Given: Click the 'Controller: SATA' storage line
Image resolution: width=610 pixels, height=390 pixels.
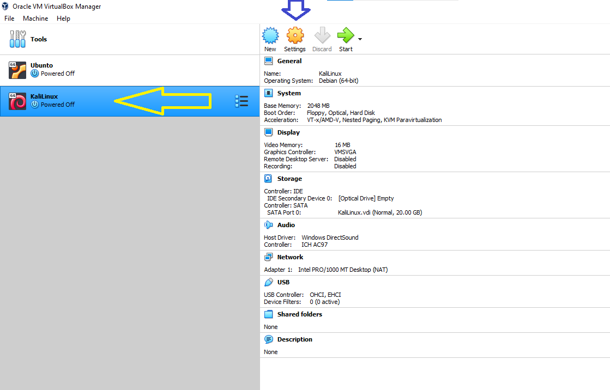Looking at the screenshot, I should pyautogui.click(x=286, y=205).
